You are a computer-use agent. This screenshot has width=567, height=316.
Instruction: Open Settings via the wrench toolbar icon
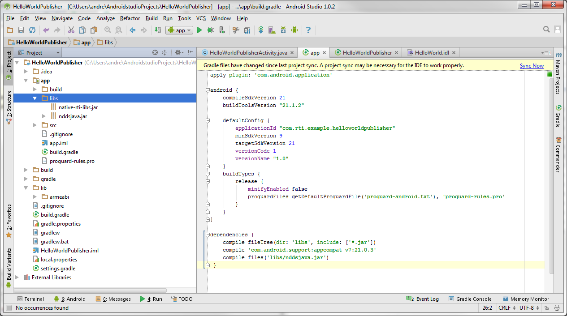236,30
